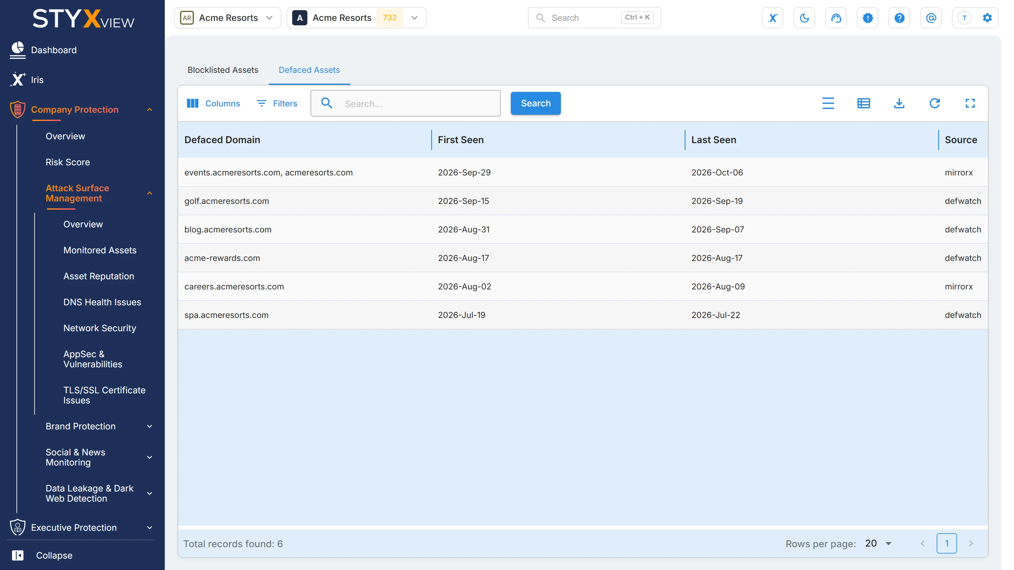The image size is (1014, 570).
Task: Open Iris in the sidebar
Action: 37,80
